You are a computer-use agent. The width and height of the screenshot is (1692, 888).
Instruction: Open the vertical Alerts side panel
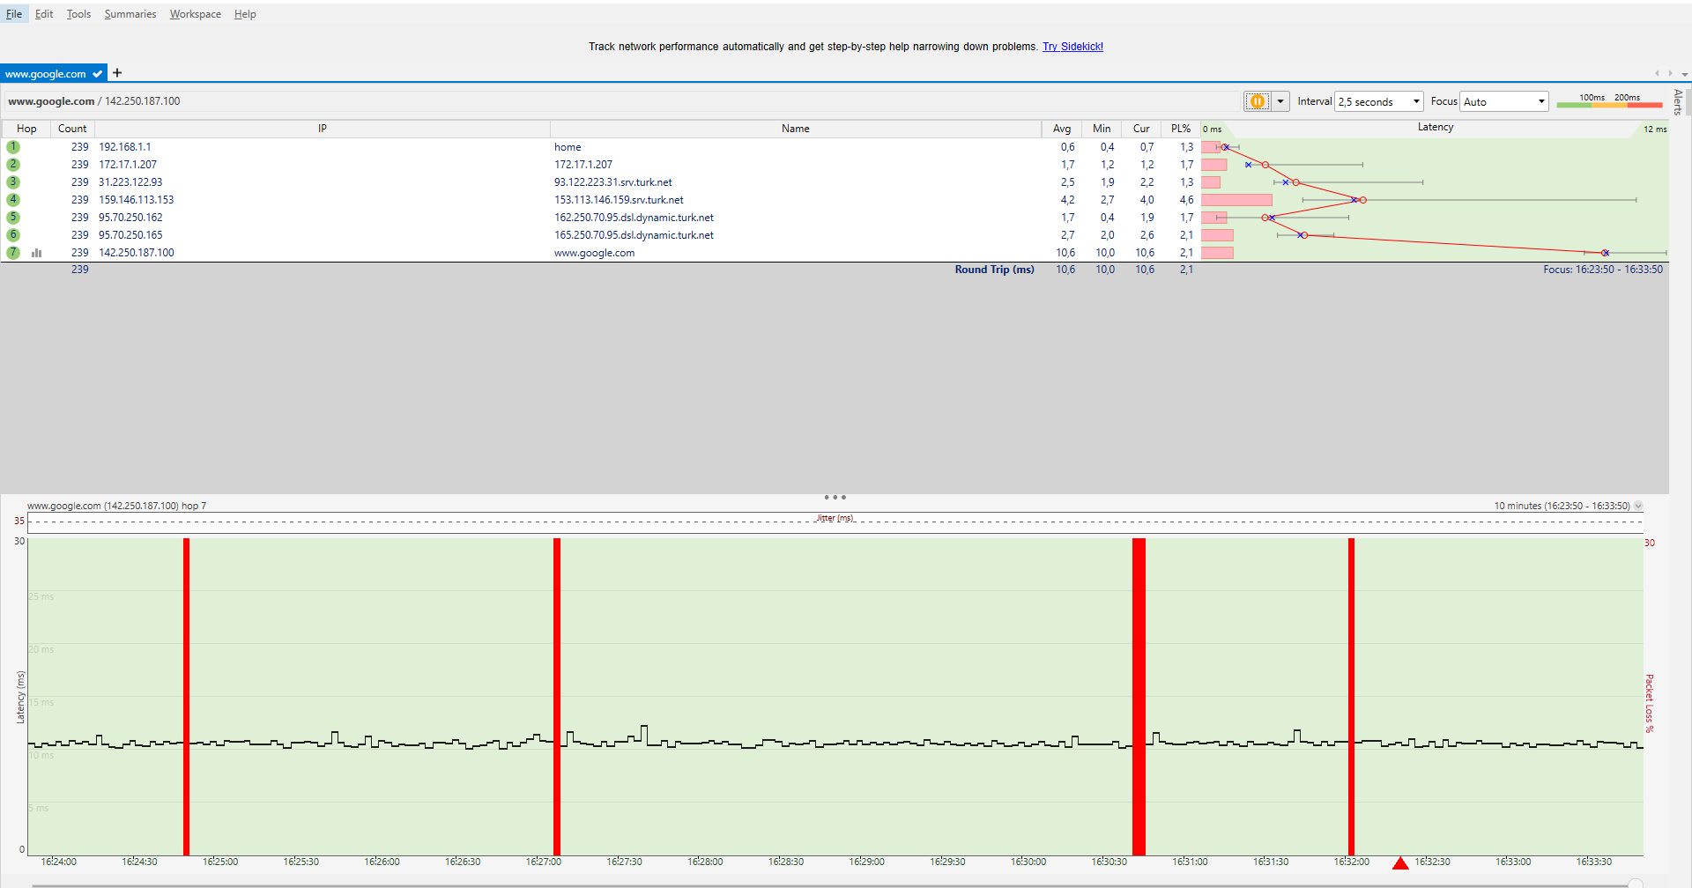point(1678,102)
